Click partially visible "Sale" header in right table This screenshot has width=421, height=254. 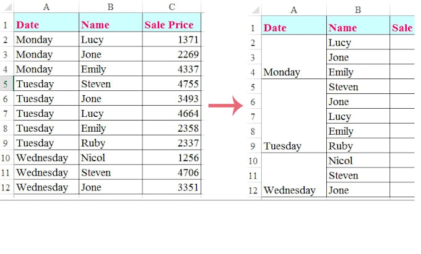click(402, 28)
